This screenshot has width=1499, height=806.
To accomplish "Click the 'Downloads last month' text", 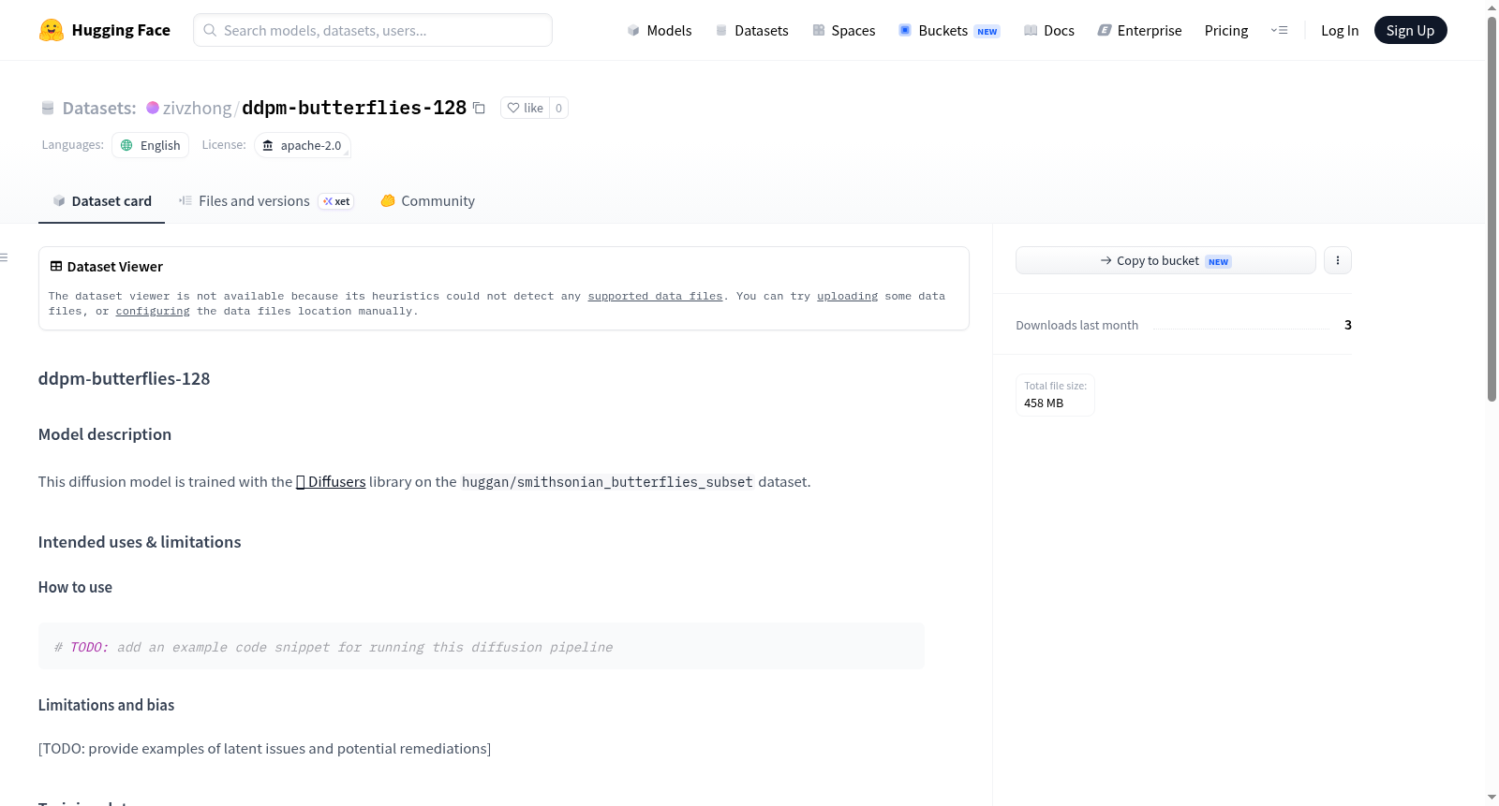I will 1077,325.
